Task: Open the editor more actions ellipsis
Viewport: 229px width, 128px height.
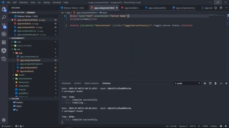Action: [226, 8]
